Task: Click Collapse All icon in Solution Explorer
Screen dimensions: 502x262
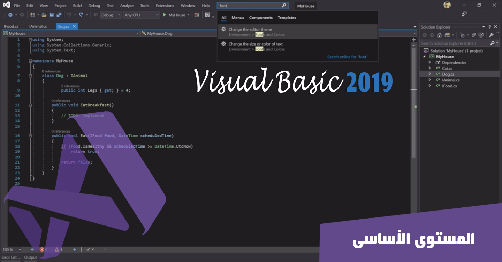Action: pos(473,35)
